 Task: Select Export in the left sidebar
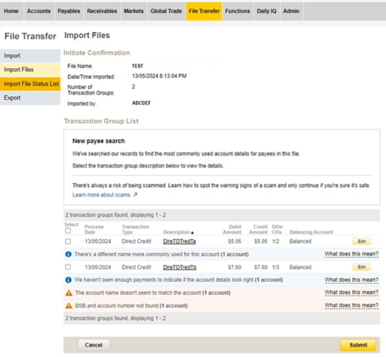13,98
